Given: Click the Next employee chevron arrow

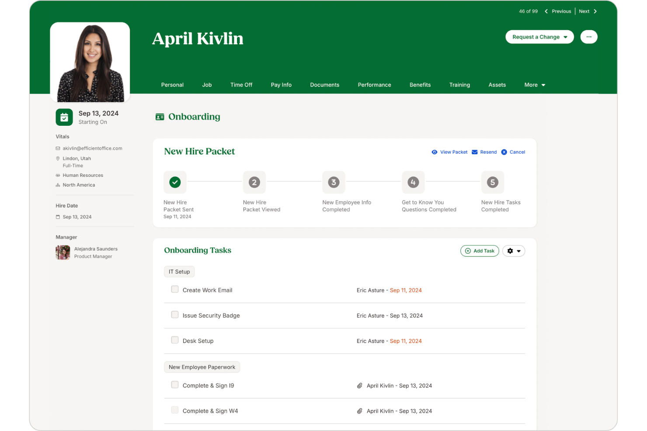Looking at the screenshot, I should click(595, 11).
